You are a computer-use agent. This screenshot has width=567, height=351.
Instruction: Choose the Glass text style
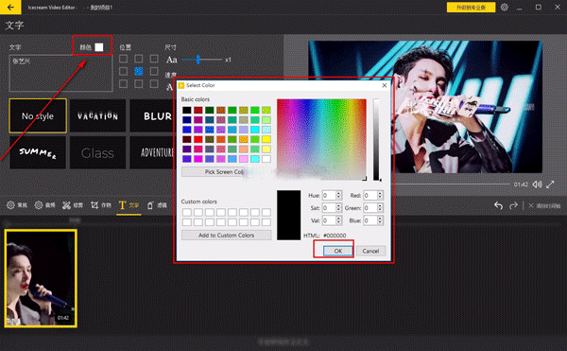click(x=97, y=152)
